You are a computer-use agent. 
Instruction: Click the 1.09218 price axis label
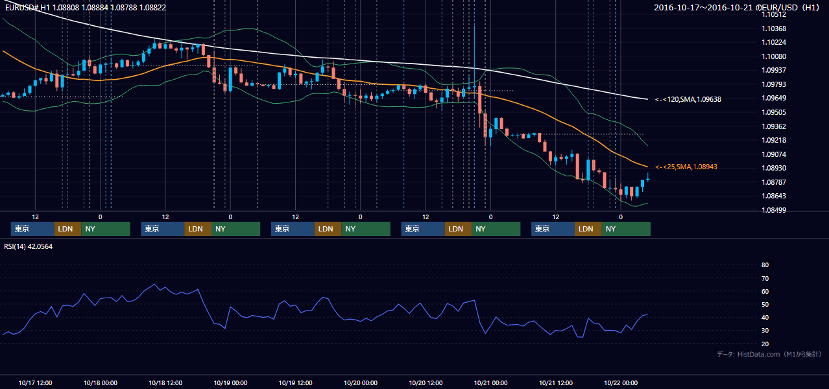point(774,140)
